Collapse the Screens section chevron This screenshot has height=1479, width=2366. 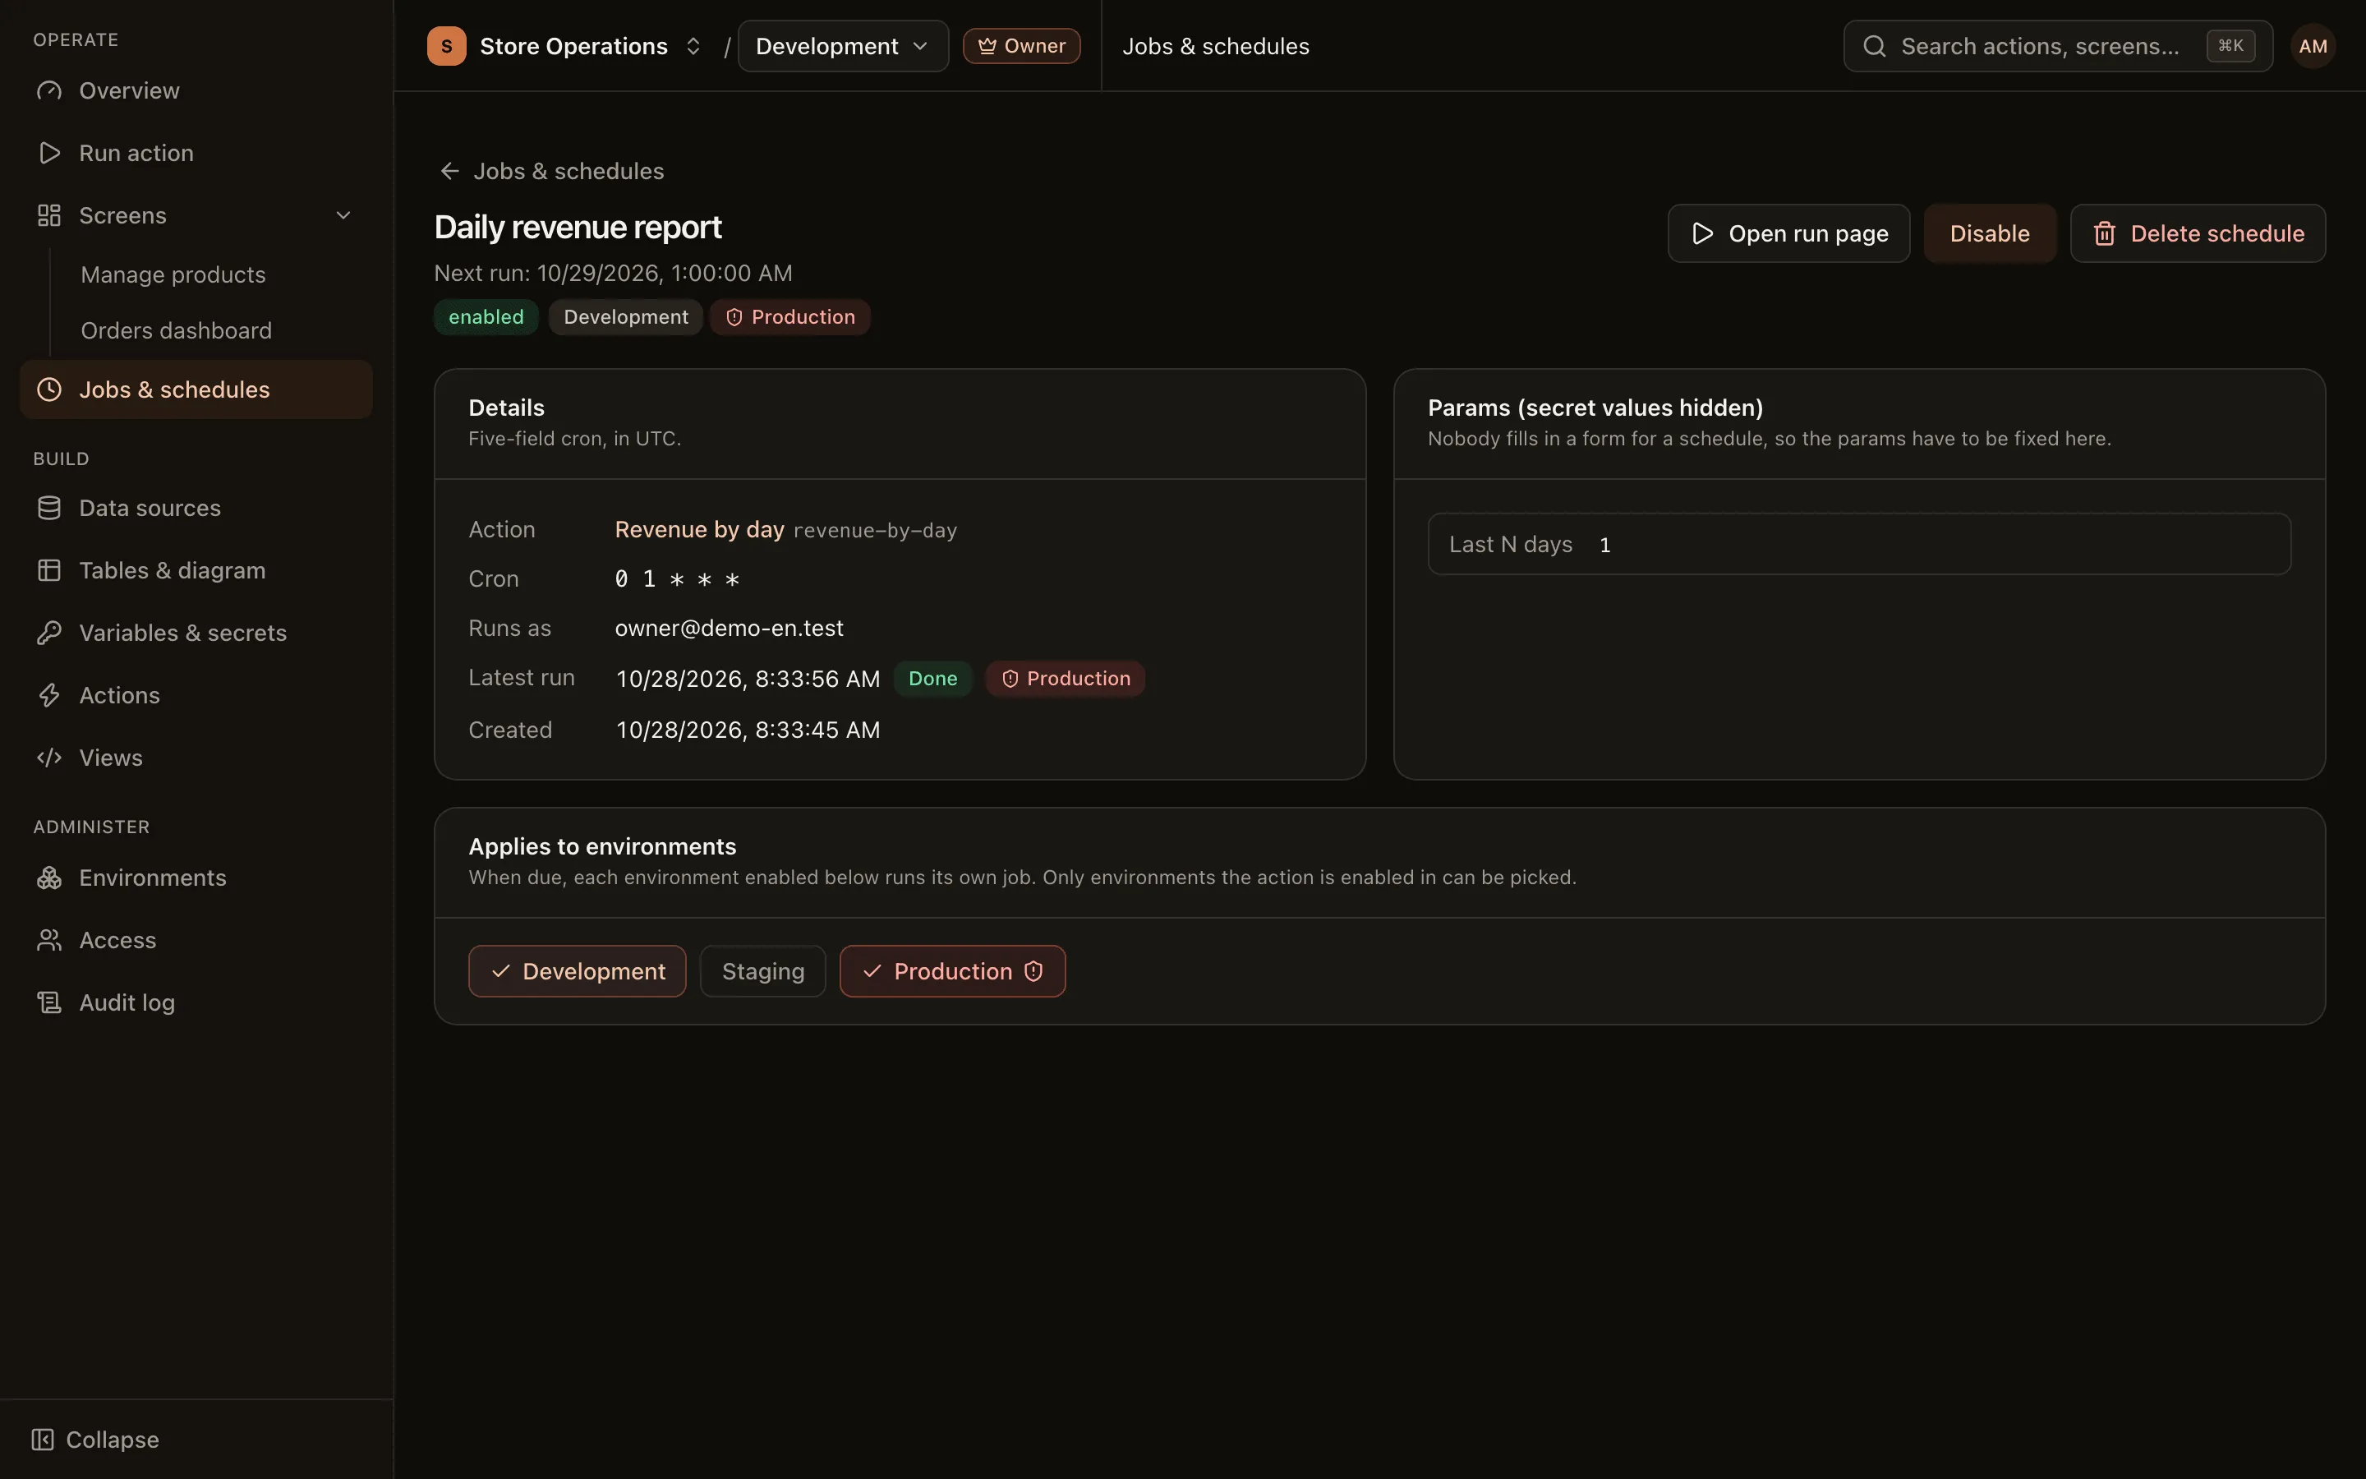[343, 215]
